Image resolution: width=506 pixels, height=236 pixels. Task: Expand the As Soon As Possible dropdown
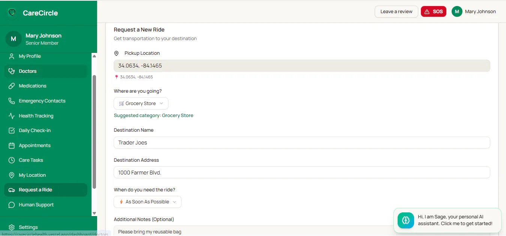tap(147, 202)
